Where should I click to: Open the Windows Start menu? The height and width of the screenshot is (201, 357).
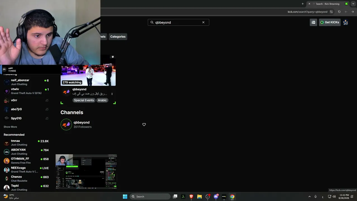125,197
